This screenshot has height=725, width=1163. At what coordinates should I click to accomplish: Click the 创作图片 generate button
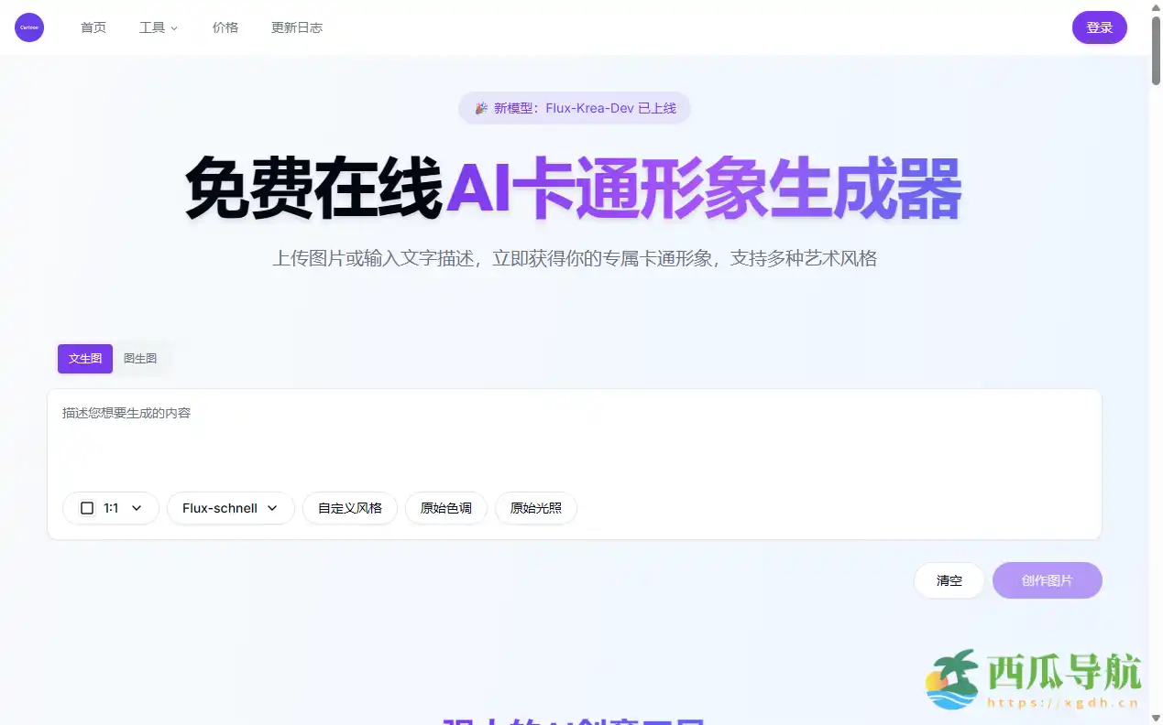[1047, 579]
